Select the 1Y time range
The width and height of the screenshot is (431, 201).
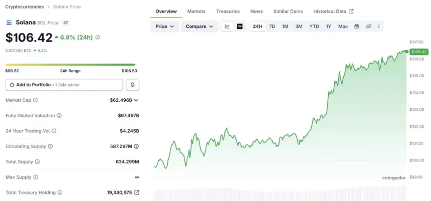(328, 26)
